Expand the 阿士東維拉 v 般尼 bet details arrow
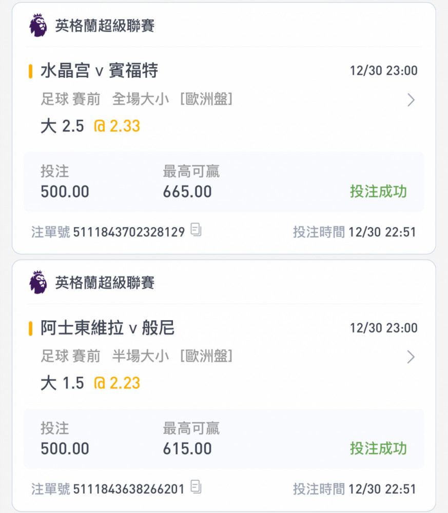Screen dimensions: 448x513 coord(411,357)
